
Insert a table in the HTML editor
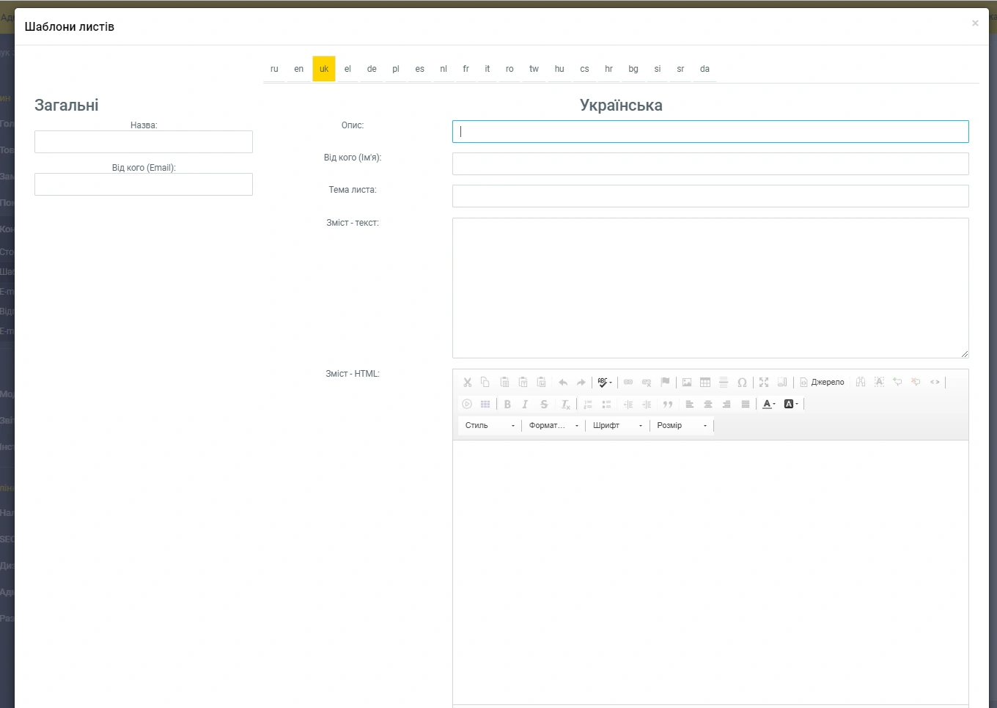coord(705,383)
